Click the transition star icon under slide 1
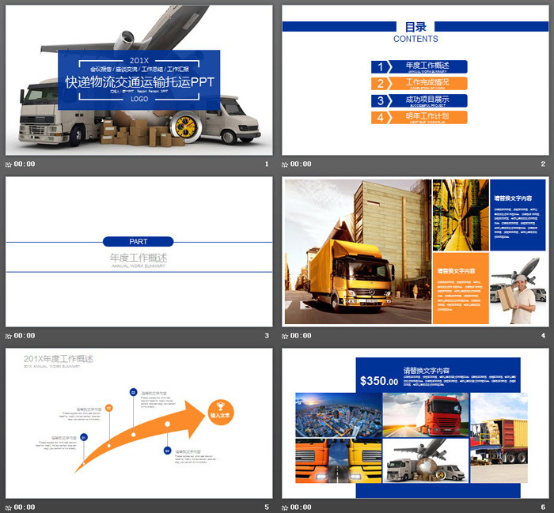The height and width of the screenshot is (513, 554). click(9, 164)
